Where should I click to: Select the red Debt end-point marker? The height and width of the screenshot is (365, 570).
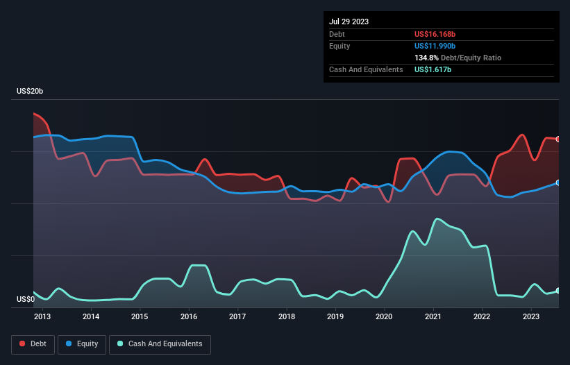pos(558,139)
